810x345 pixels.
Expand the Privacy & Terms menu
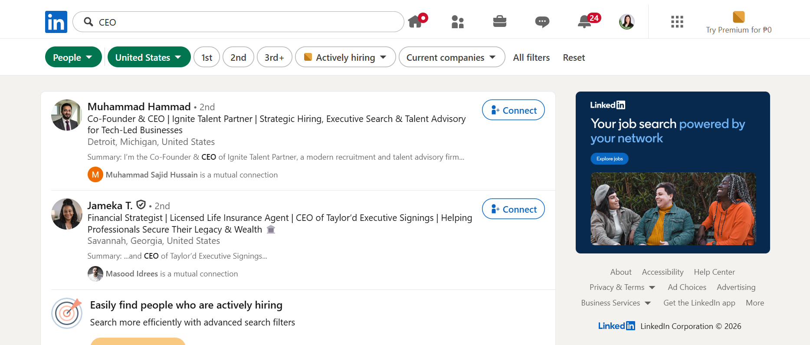[622, 287]
